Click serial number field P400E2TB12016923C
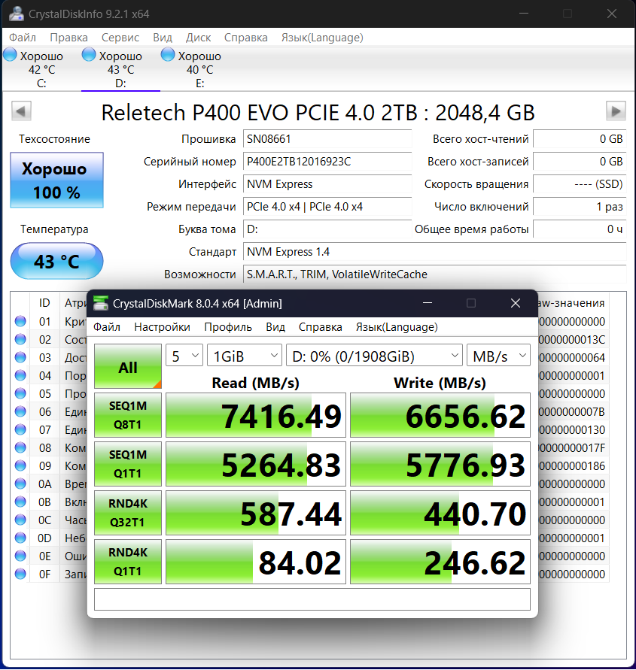The width and height of the screenshot is (636, 670). pos(327,162)
